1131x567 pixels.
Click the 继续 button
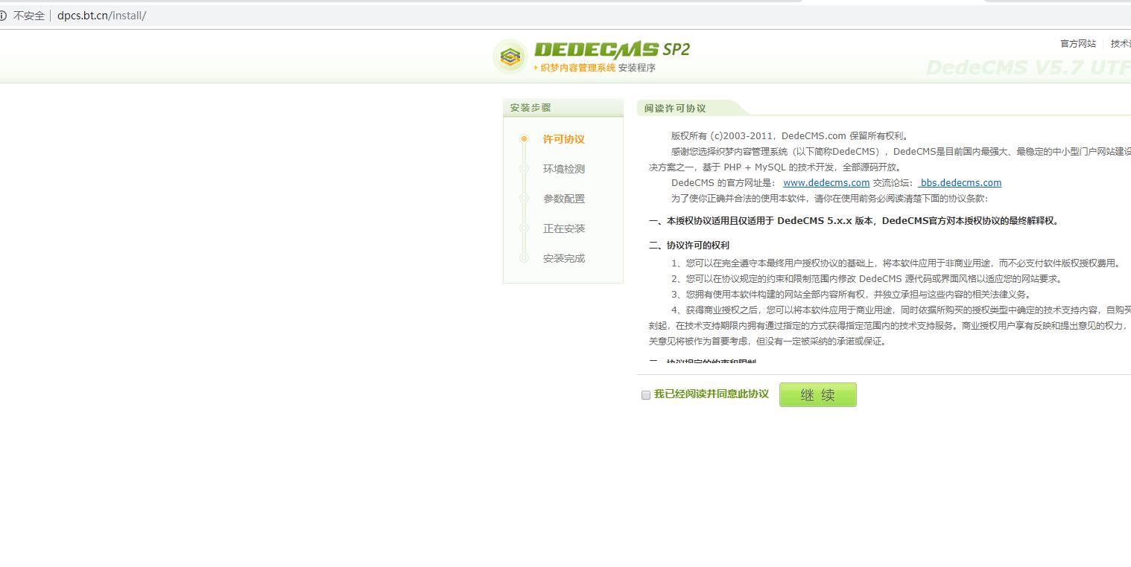click(817, 395)
